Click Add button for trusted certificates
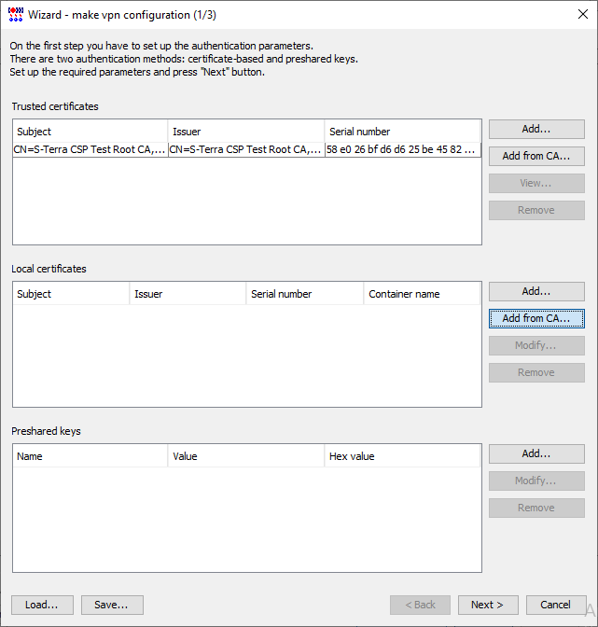Viewport: 598px width, 627px height. coord(536,129)
